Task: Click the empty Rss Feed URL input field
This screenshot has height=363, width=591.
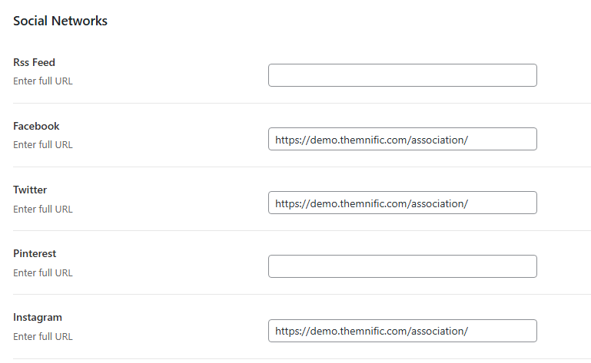Action: click(403, 75)
